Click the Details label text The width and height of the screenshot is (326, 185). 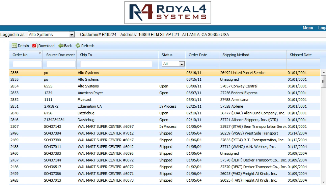pyautogui.click(x=23, y=46)
